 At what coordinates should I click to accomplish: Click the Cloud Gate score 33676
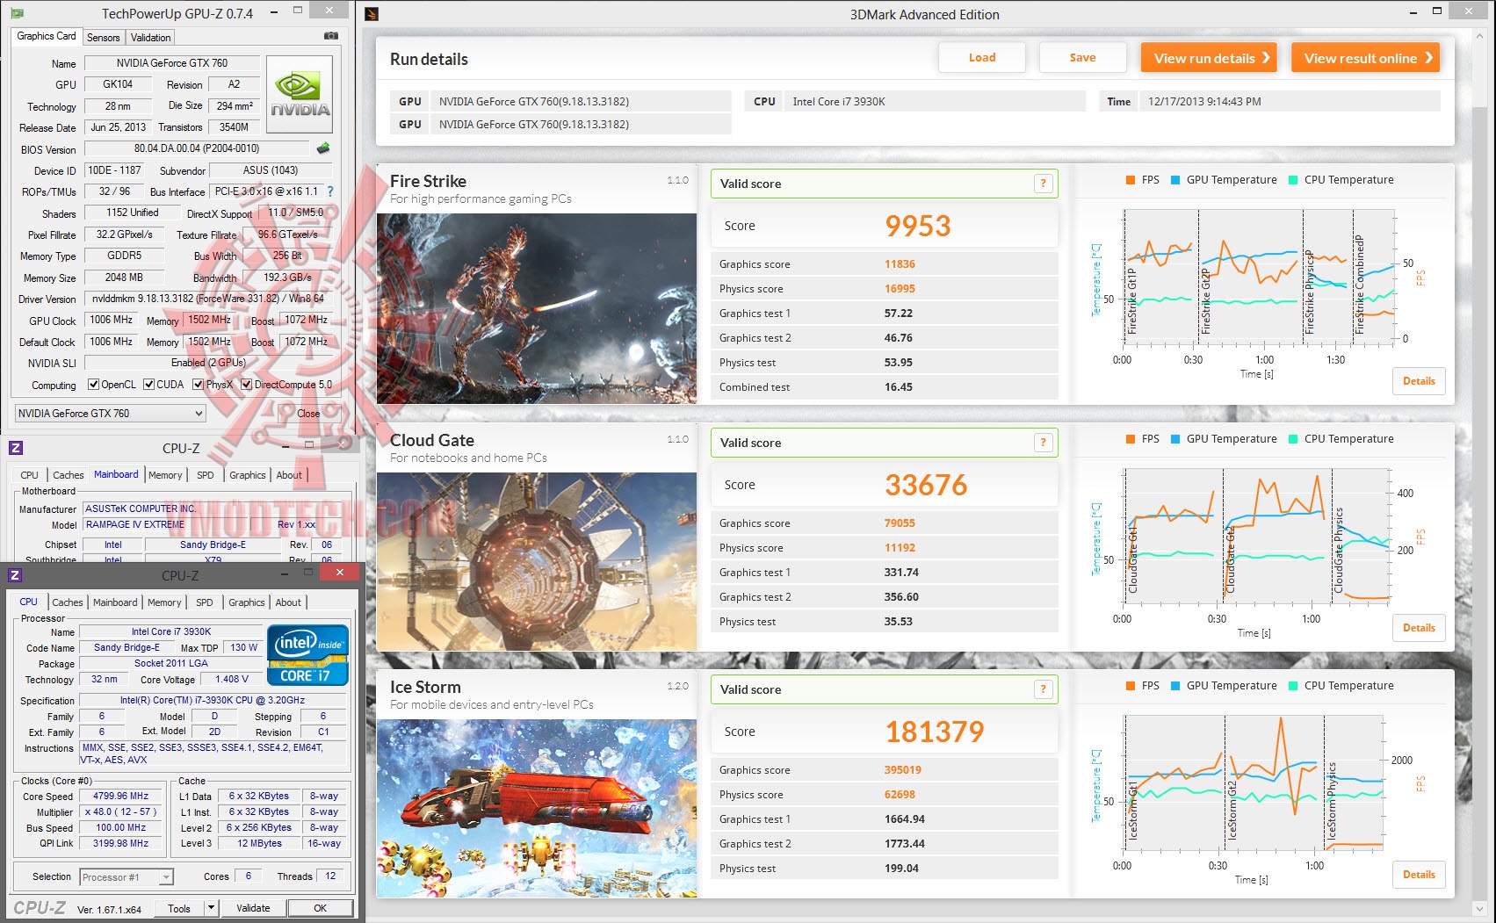coord(926,485)
